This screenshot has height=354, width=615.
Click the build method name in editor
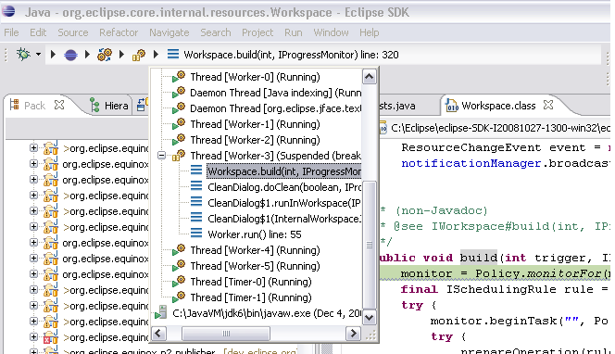coord(479,258)
